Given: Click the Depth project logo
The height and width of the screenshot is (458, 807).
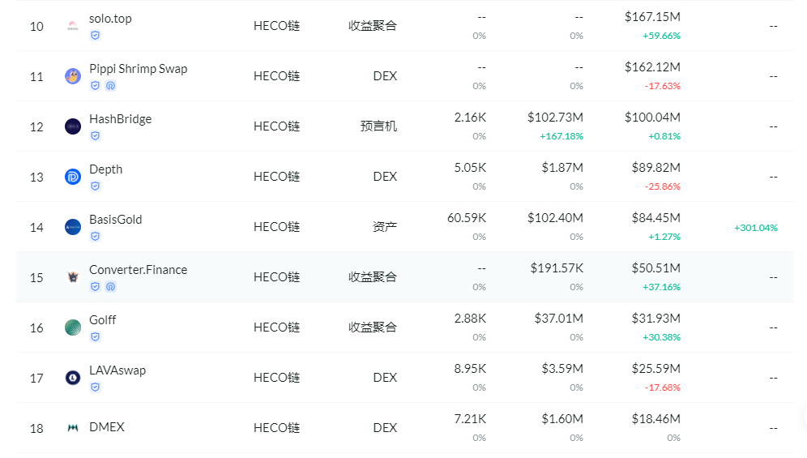Looking at the screenshot, I should (x=73, y=177).
